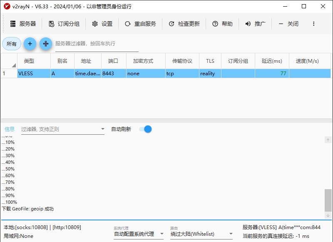Click the 关闭 toolbar item
This screenshot has width=333, height=242.
pyautogui.click(x=288, y=24)
